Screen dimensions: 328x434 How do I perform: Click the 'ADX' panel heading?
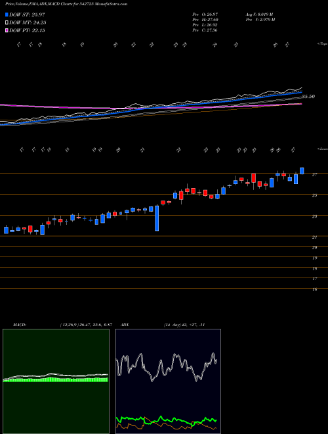pyautogui.click(x=125, y=325)
